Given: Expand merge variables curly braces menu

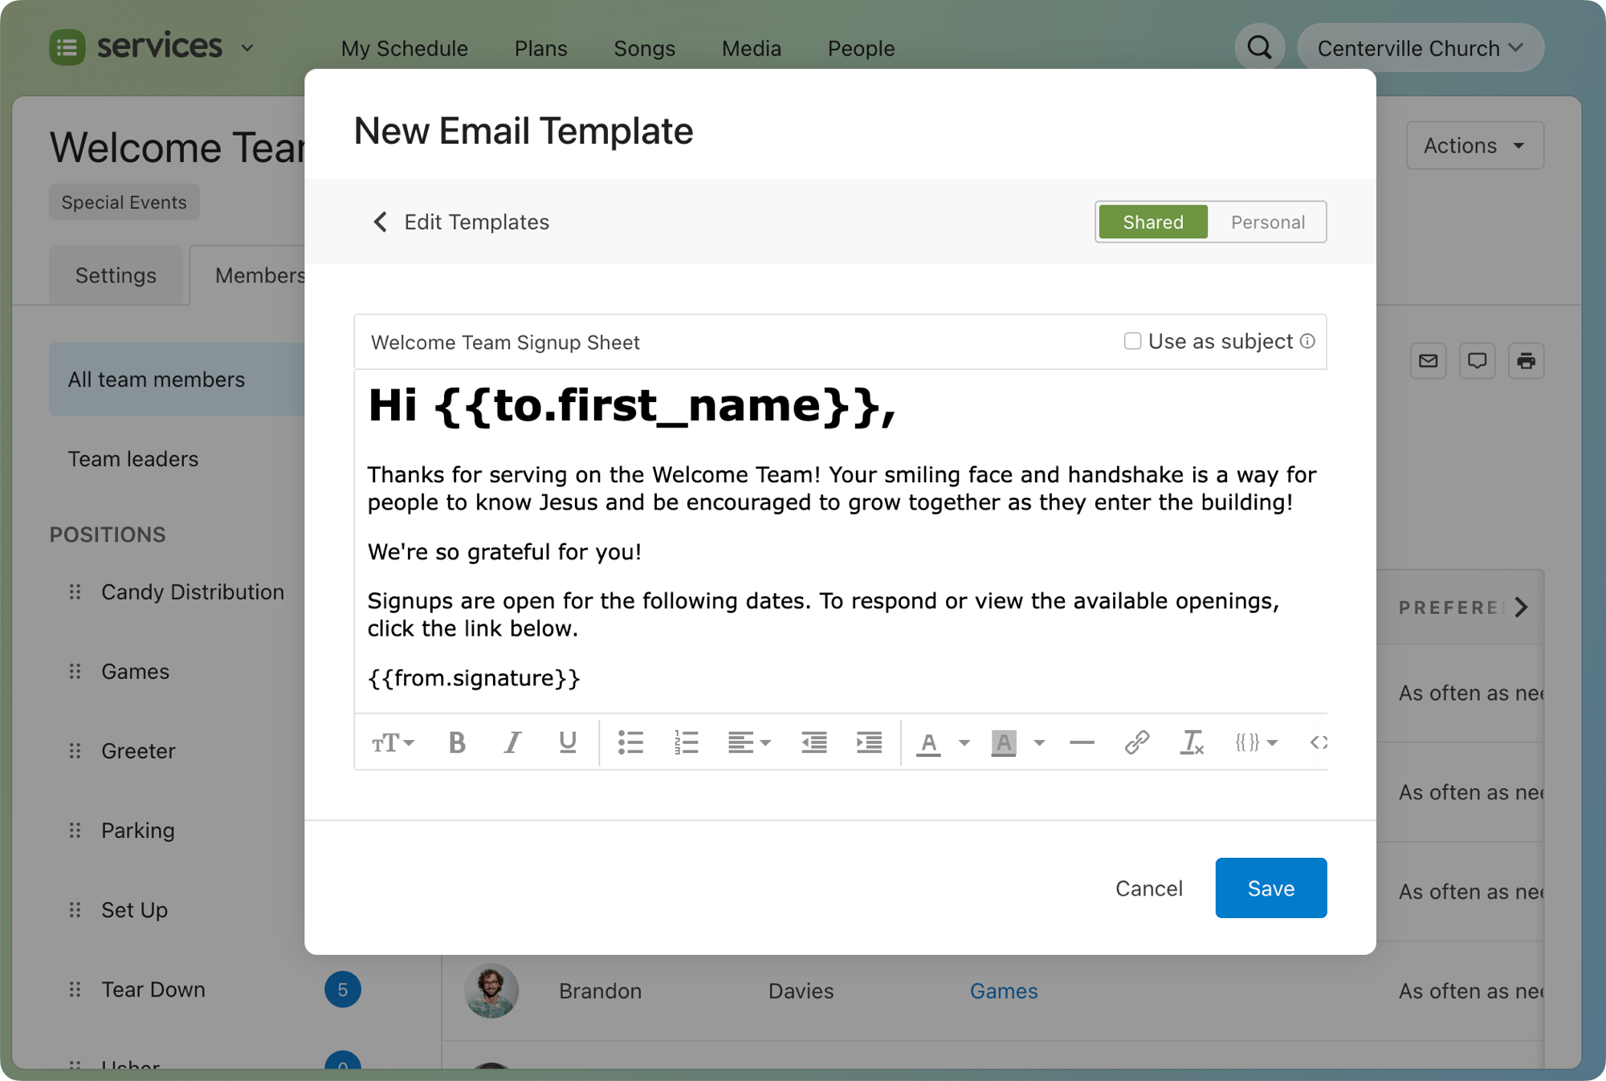Looking at the screenshot, I should click(1256, 742).
